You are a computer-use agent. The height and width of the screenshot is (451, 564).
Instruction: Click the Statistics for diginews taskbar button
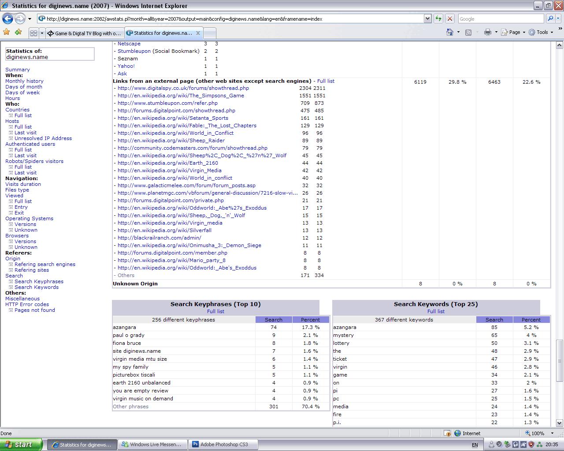click(82, 444)
